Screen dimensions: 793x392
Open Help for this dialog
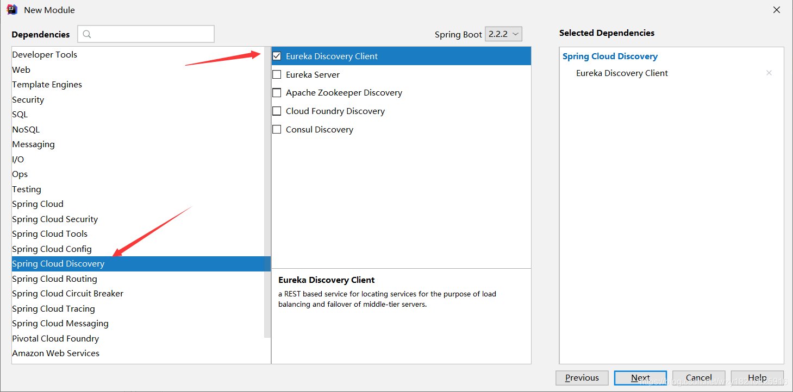[x=757, y=378]
